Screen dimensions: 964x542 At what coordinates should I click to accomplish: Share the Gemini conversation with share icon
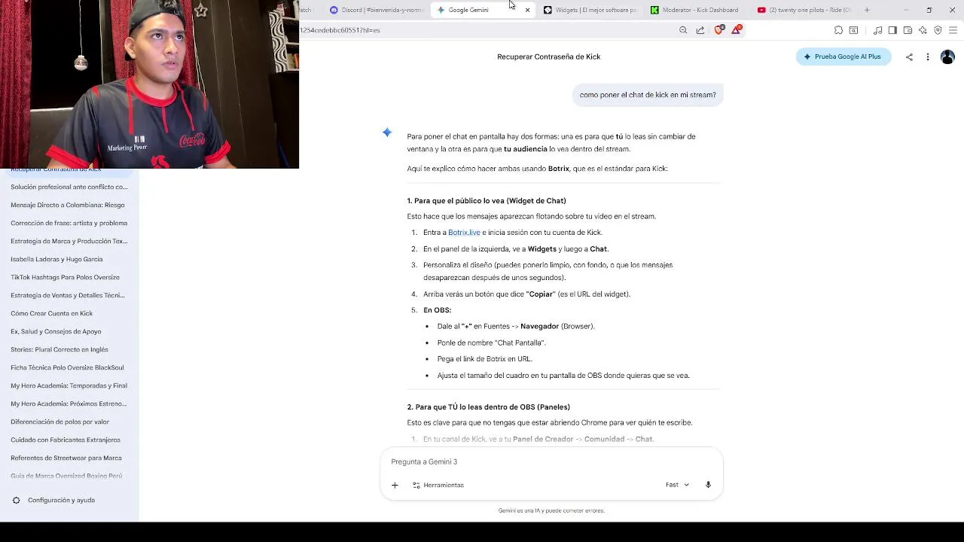909,57
